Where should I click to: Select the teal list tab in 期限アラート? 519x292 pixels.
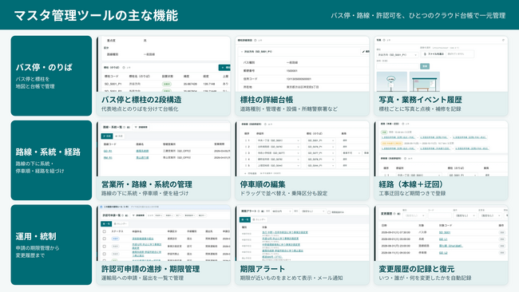(x=245, y=219)
